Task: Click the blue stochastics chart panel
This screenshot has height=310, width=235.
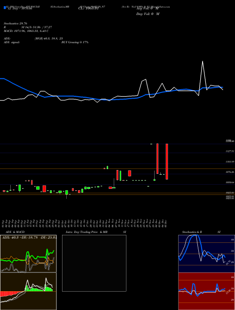Action: pyautogui.click(x=206, y=254)
